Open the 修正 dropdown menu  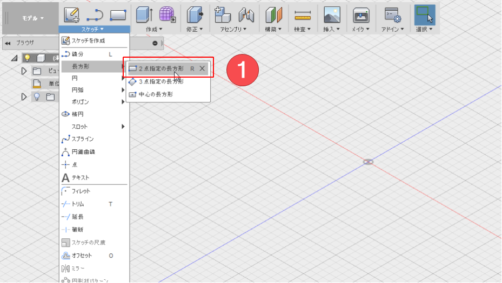(x=195, y=29)
